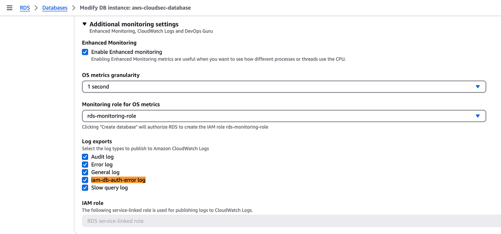The image size is (501, 234).
Task: Click the breadcrumb text "Modify DB instance: aws-cloudsec-database"
Action: click(x=135, y=8)
